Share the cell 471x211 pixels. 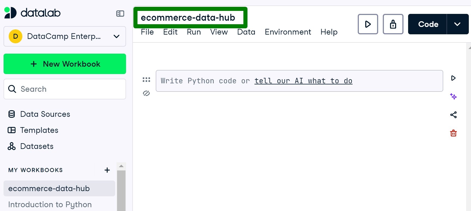tap(453, 115)
